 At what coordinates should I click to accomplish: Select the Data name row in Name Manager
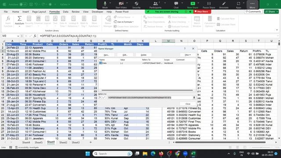pos(147,63)
